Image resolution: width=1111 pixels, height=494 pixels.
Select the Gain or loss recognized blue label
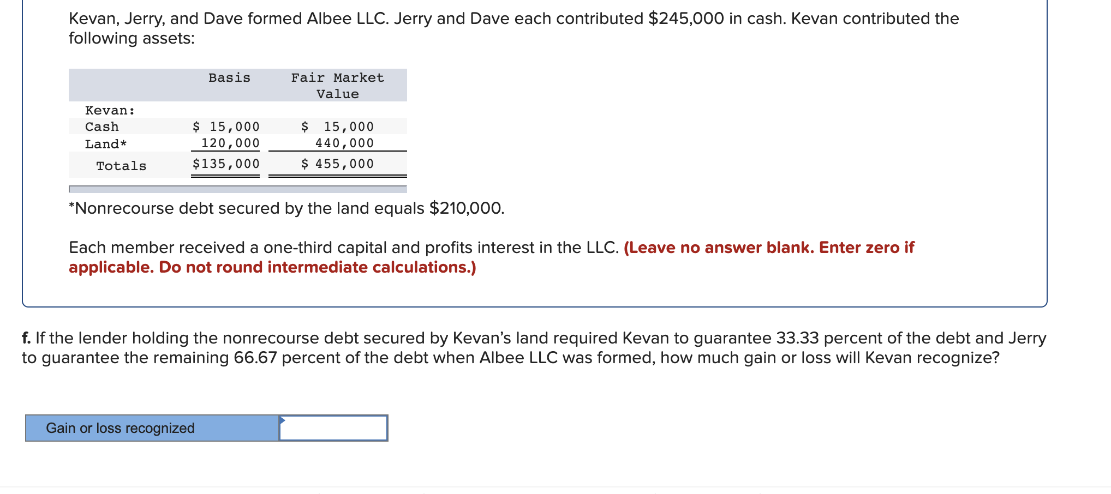(120, 428)
